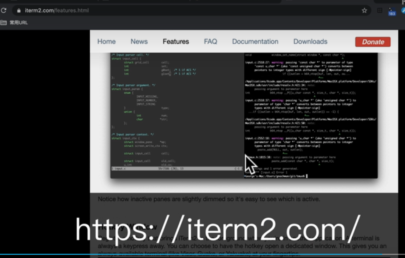Focus the iterm2.com/features.html address bar
The image size is (405, 258).
coord(191,11)
